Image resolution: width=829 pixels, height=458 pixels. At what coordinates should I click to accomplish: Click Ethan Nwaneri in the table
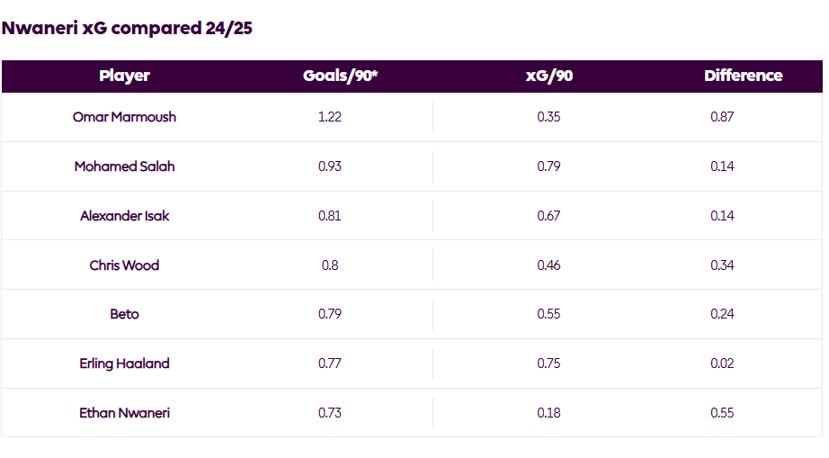pos(124,413)
